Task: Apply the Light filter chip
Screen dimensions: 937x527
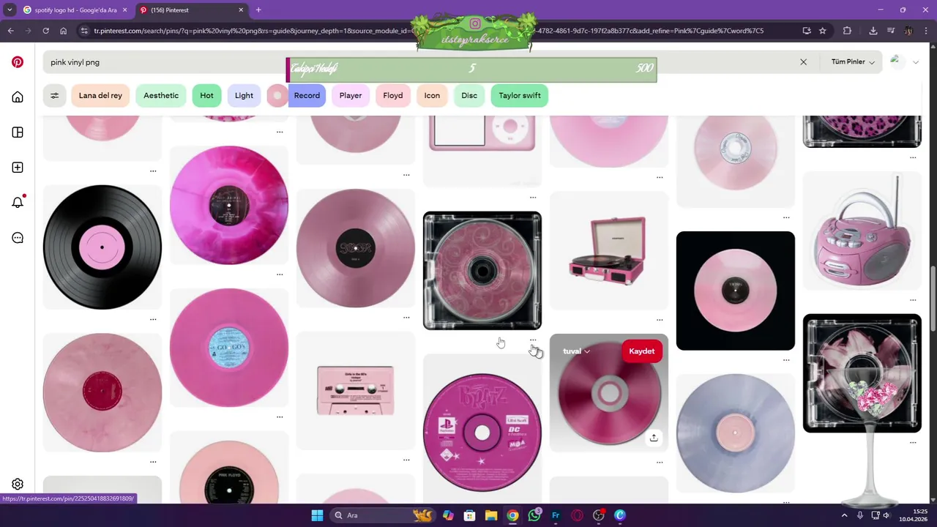Action: coord(244,95)
